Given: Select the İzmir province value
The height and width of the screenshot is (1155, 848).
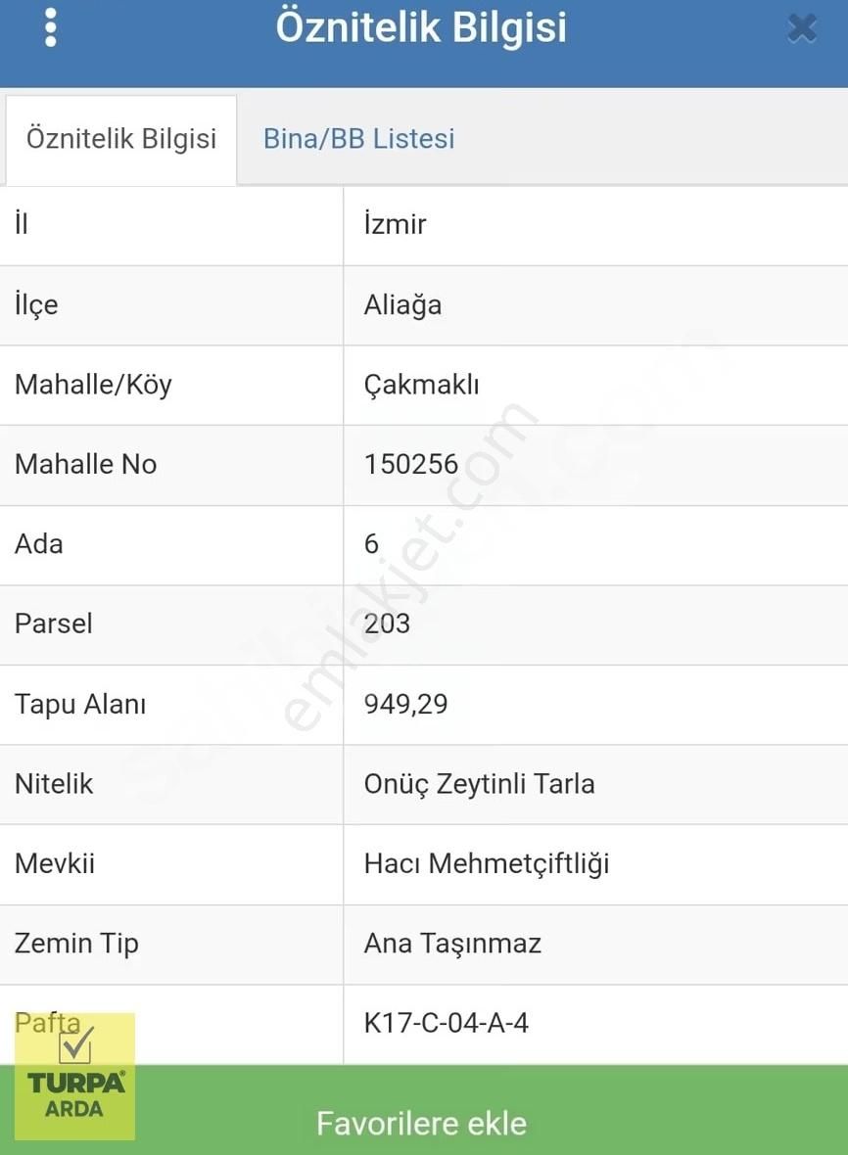Looking at the screenshot, I should (393, 224).
